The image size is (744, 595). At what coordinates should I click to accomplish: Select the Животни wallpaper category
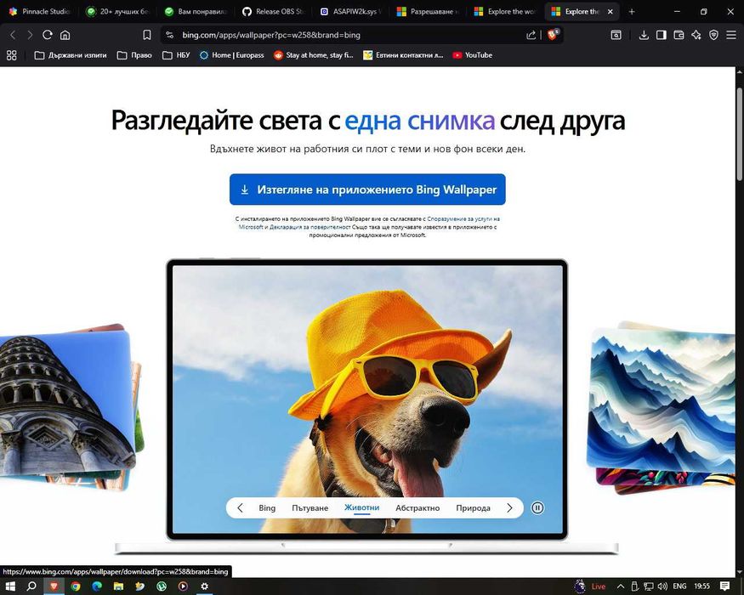(x=361, y=508)
